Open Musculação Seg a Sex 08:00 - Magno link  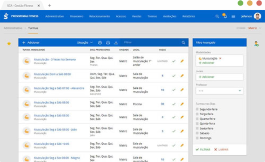tap(57, 158)
